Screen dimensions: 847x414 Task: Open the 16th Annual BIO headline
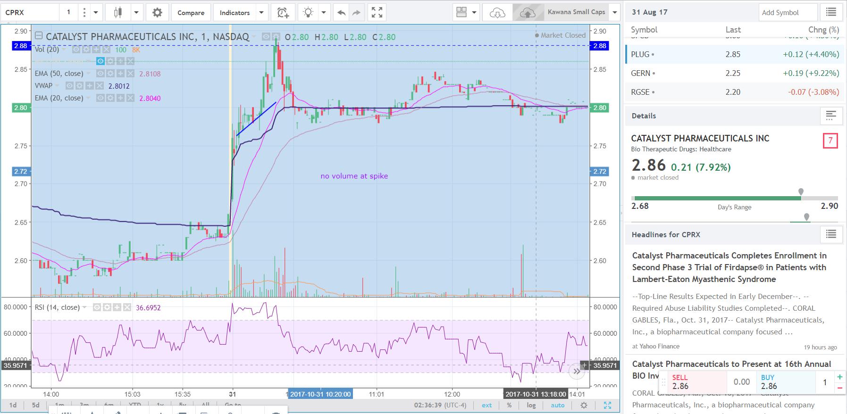tap(731, 369)
